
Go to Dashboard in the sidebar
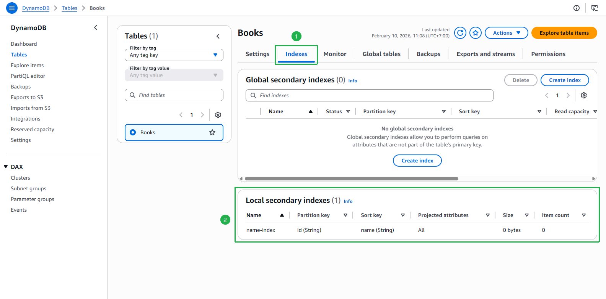click(x=24, y=44)
